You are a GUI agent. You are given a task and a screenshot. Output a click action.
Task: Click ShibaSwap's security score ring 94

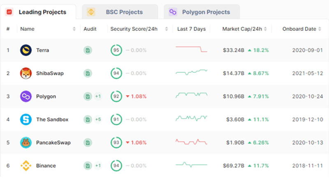(116, 73)
